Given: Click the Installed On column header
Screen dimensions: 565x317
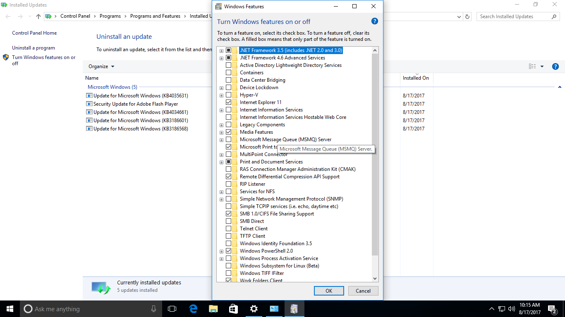Looking at the screenshot, I should (x=416, y=78).
